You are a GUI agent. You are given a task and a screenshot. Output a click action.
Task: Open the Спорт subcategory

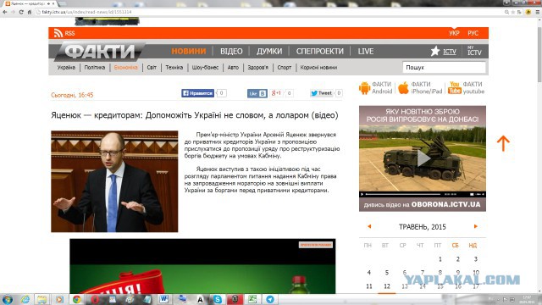285,68
